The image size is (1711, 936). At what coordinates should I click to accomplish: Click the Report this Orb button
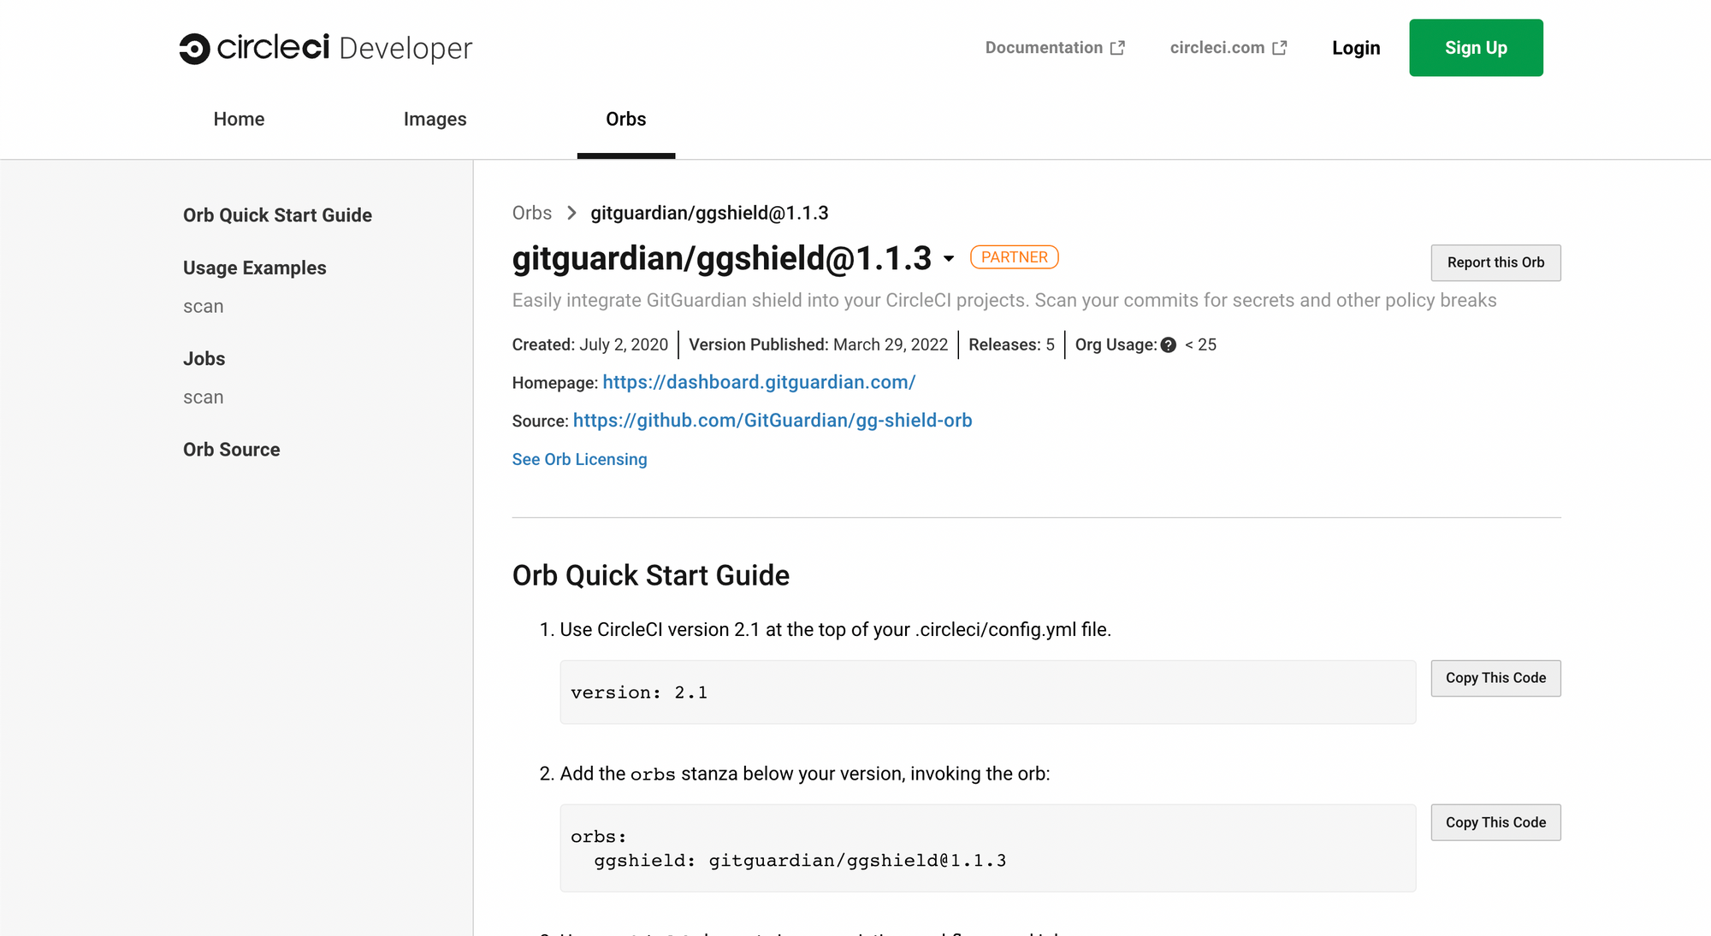tap(1495, 262)
